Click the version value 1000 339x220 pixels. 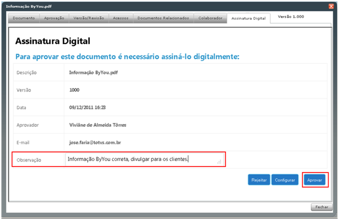coord(74,90)
